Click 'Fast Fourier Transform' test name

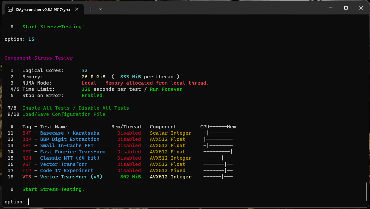(73, 152)
